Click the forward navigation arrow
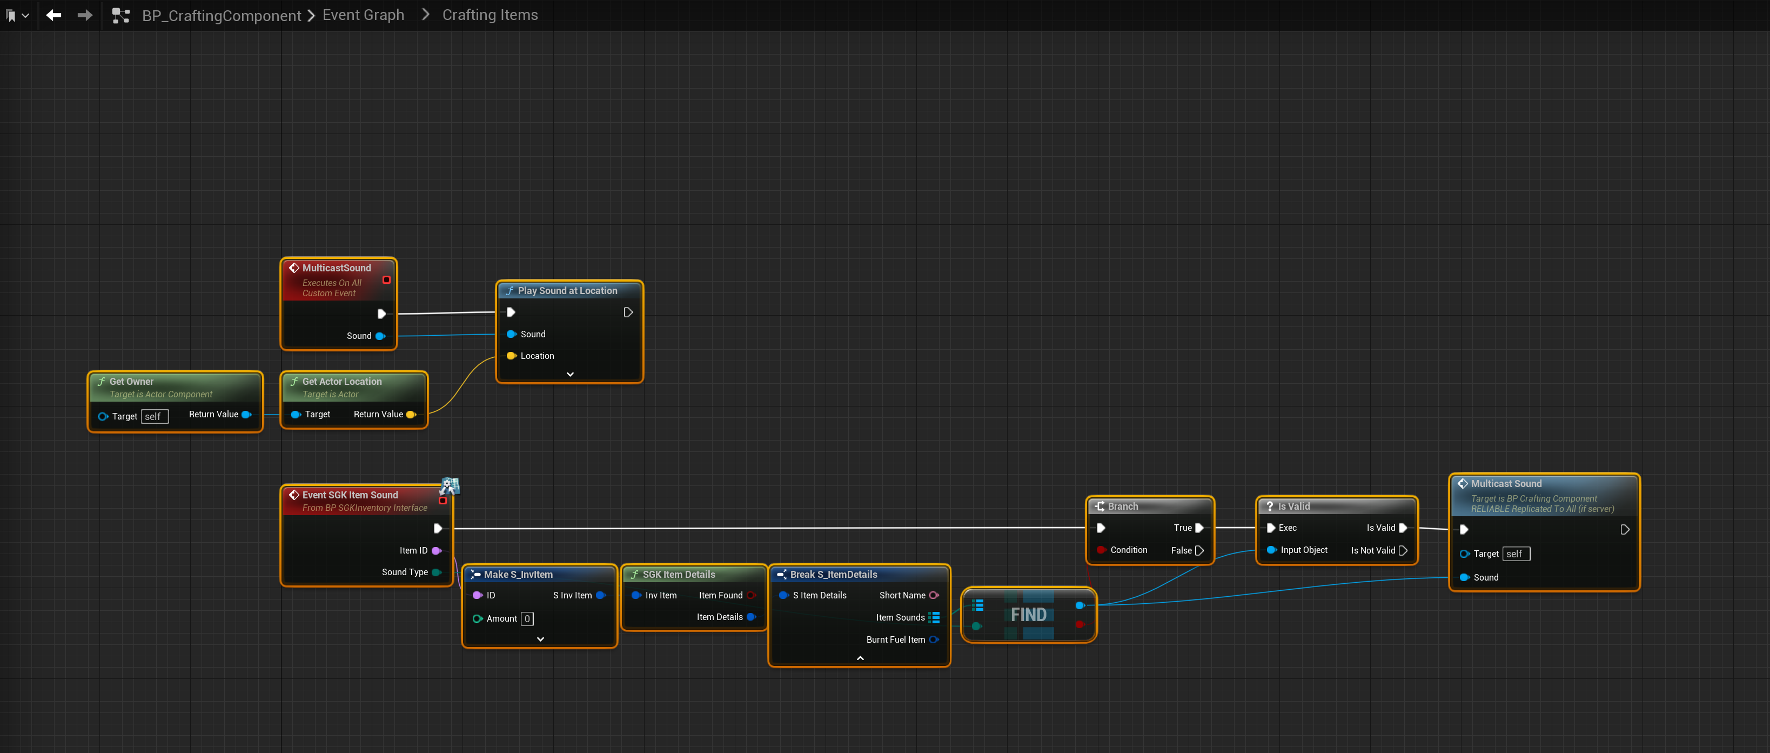Image resolution: width=1770 pixels, height=753 pixels. tap(84, 15)
